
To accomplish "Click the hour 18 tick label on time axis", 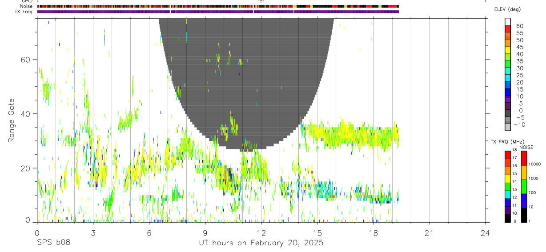I will (373, 232).
